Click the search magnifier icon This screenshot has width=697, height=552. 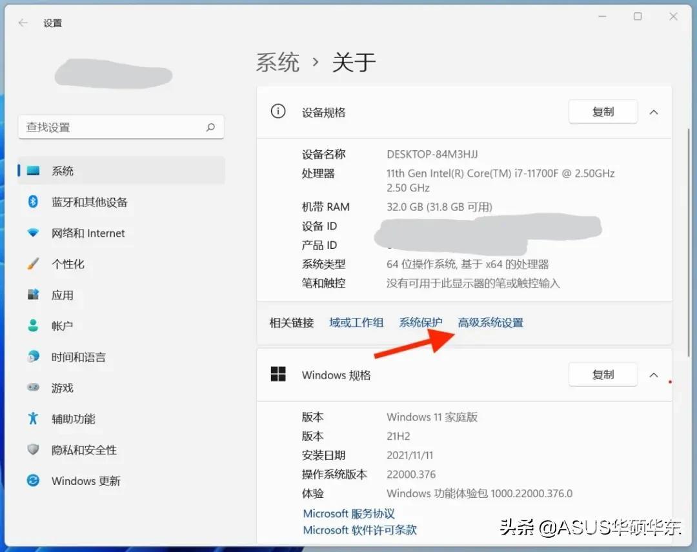point(210,128)
